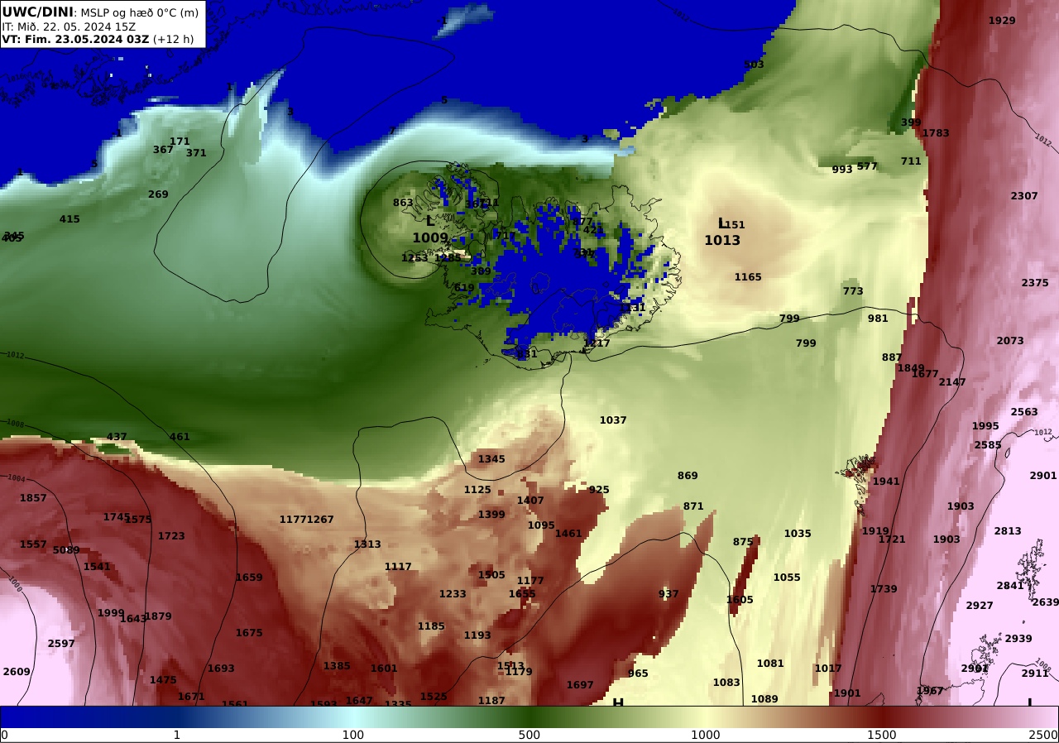Click the colorbar tick label 2500

(x=1043, y=735)
